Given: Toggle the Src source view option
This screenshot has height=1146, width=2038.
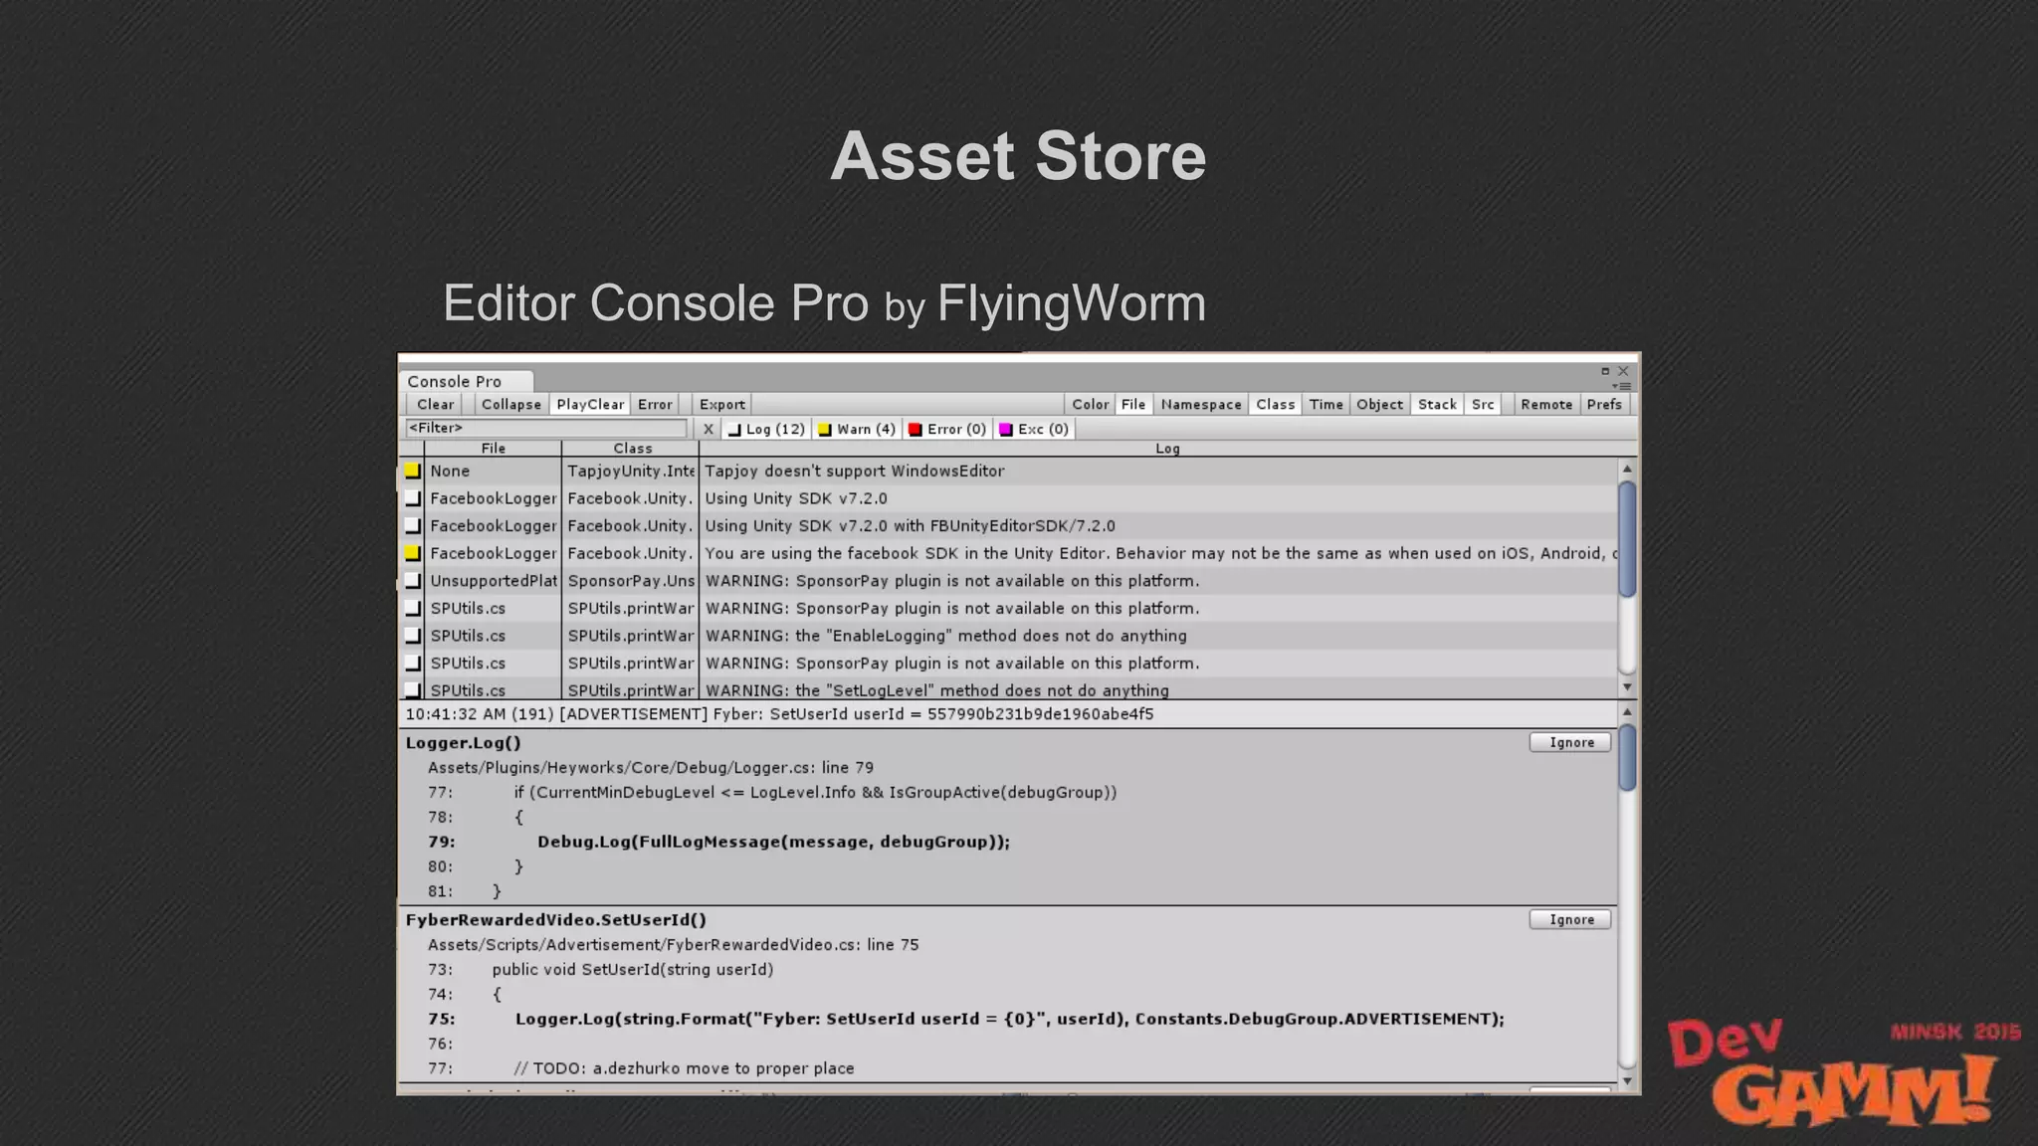Looking at the screenshot, I should tap(1483, 404).
